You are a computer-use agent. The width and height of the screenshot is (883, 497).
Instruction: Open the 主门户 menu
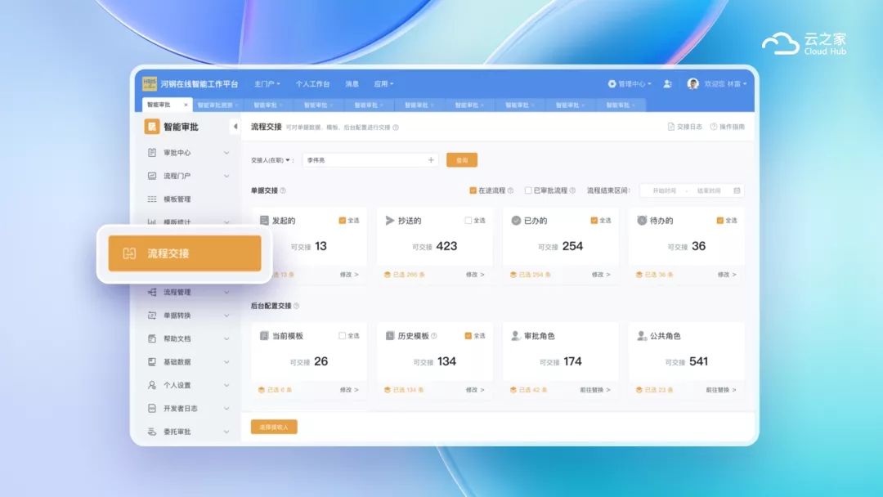(267, 84)
